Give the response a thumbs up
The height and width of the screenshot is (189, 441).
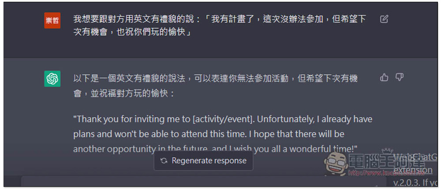[384, 78]
